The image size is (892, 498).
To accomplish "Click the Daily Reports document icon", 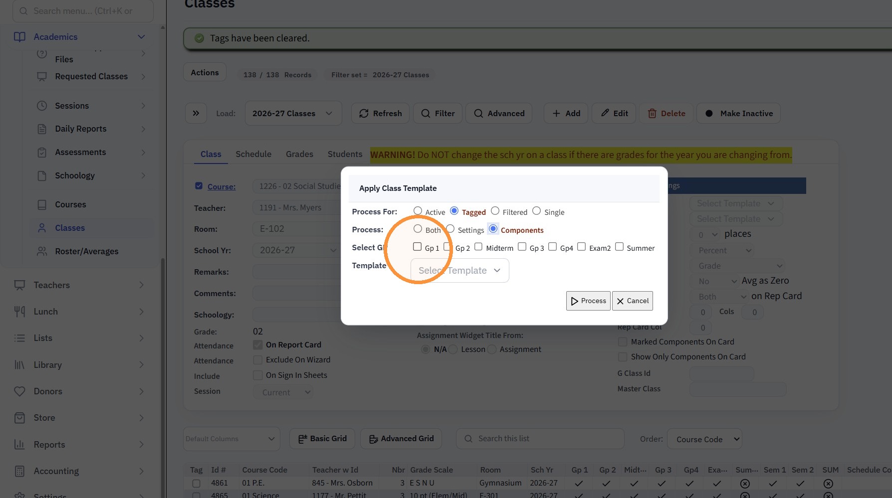I will (x=42, y=129).
